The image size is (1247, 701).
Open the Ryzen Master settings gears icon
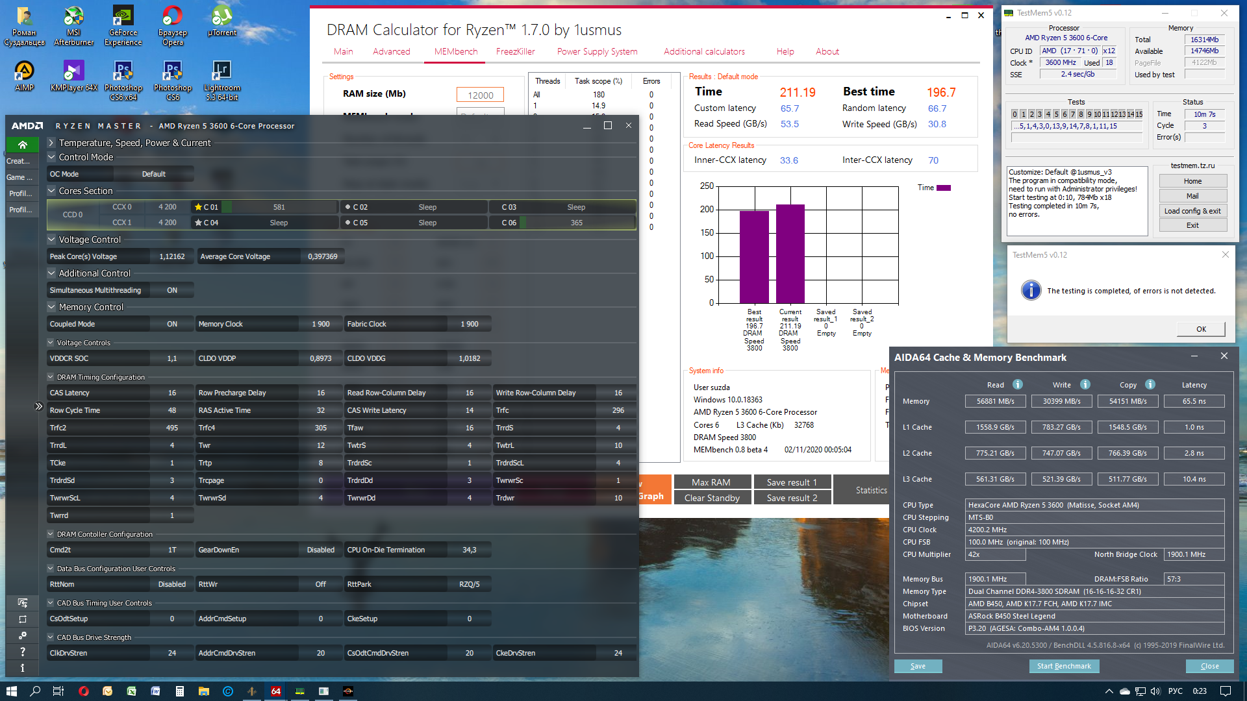pyautogui.click(x=22, y=635)
